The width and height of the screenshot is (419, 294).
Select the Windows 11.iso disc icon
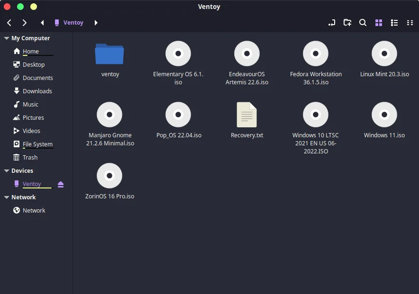(x=384, y=115)
